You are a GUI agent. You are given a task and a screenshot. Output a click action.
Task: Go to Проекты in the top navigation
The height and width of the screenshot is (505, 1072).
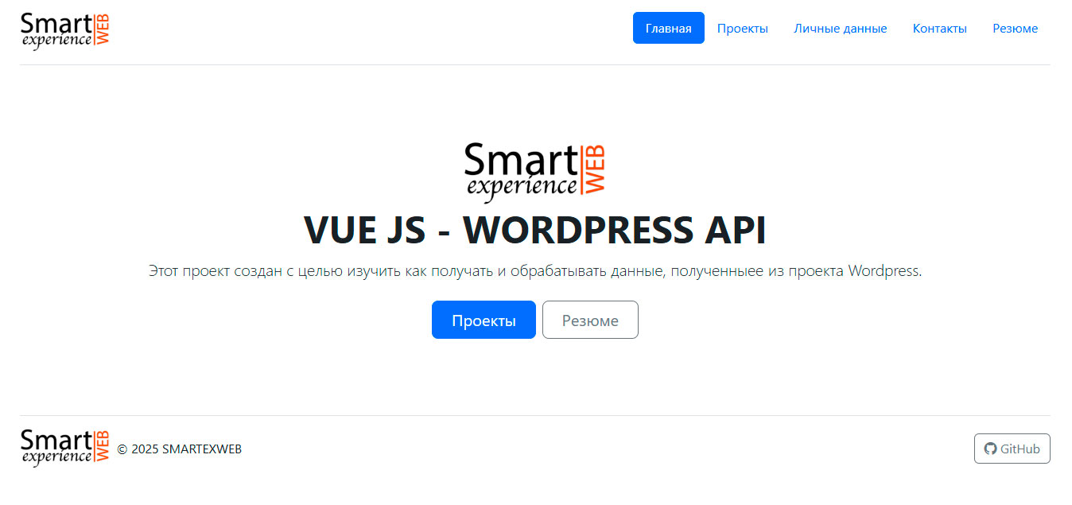tap(742, 29)
